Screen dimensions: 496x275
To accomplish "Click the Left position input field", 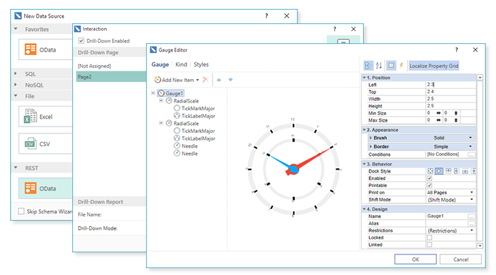I will click(448, 84).
